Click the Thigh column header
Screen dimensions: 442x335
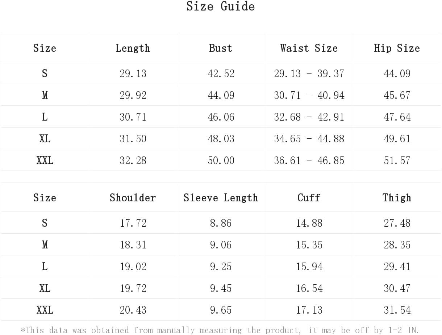click(397, 197)
